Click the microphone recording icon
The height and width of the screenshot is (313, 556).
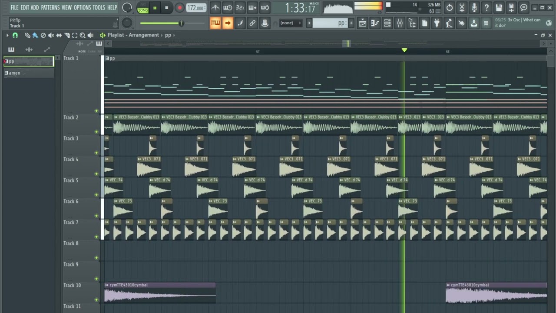tap(474, 7)
